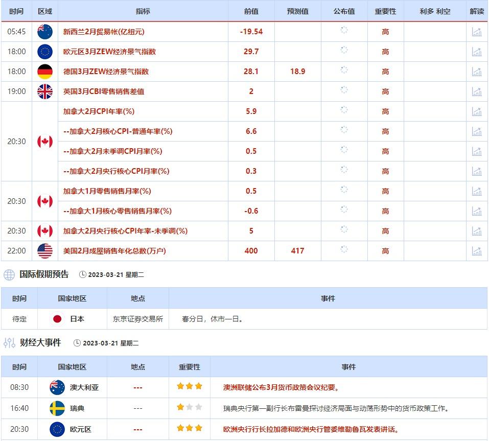Image resolution: width=489 pixels, height=441 pixels.
Task: Open chart icon for US existing home sales
Action: click(x=476, y=251)
